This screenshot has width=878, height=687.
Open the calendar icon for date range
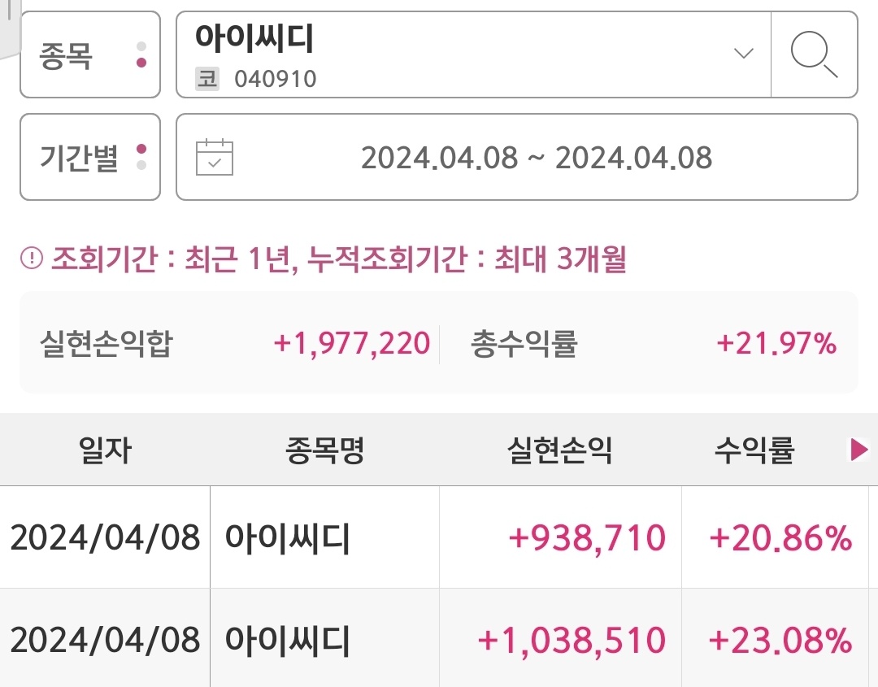215,157
